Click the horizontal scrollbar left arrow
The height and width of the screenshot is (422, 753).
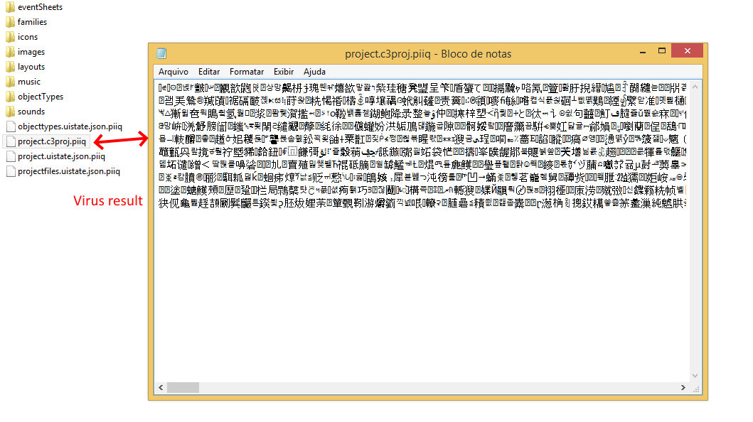coord(161,387)
